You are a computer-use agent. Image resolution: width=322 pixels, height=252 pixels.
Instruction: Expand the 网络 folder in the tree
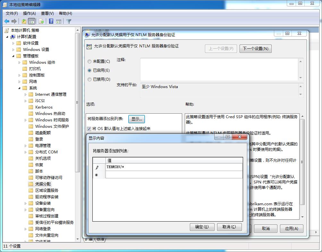tap(19, 81)
